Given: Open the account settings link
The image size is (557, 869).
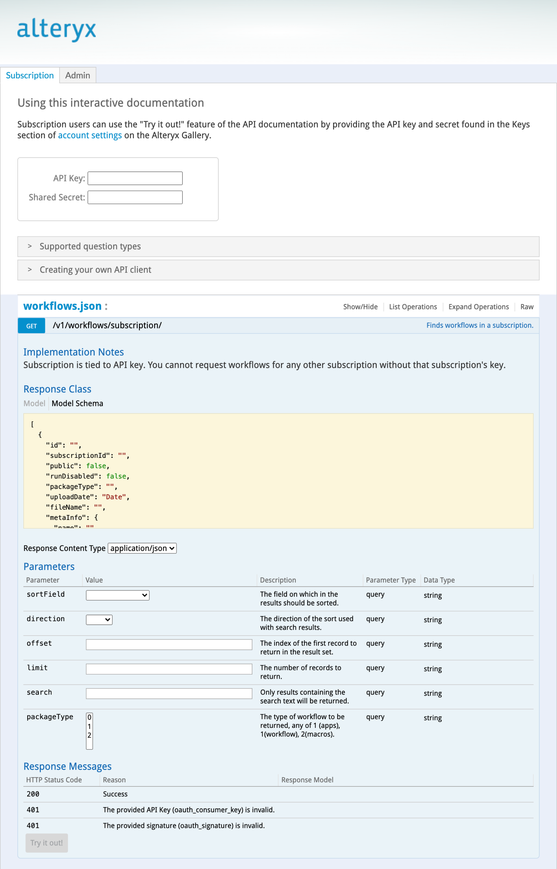Looking at the screenshot, I should (x=90, y=135).
